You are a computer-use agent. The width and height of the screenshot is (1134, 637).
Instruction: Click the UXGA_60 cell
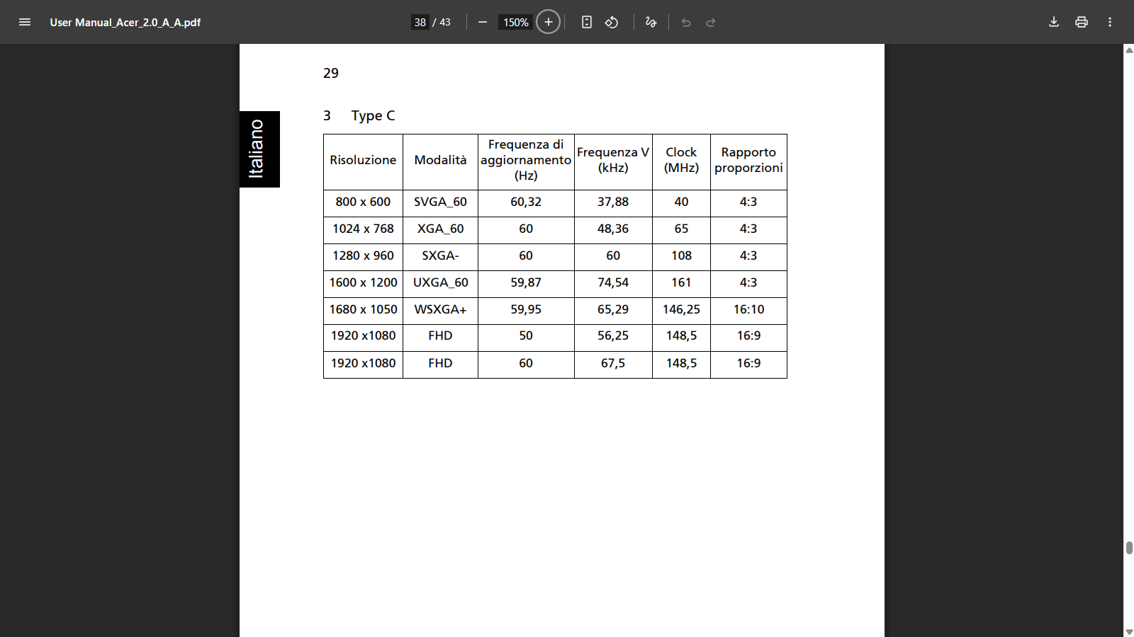pos(440,282)
